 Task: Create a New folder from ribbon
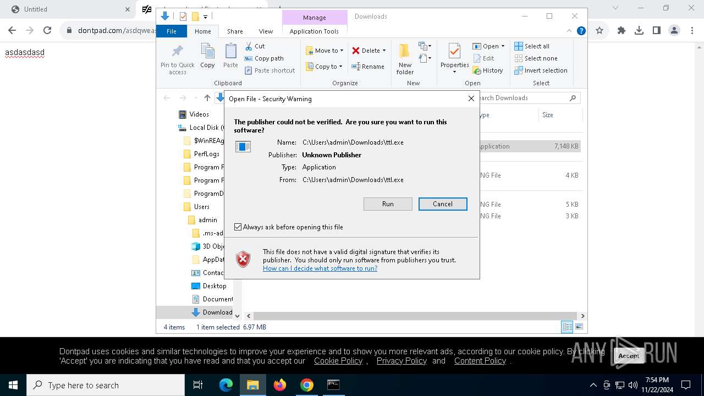point(405,59)
